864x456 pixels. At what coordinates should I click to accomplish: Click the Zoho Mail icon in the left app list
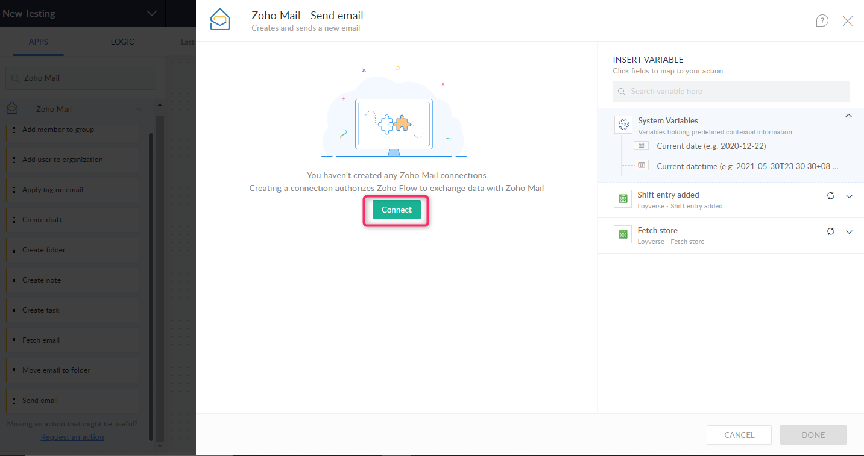[12, 108]
